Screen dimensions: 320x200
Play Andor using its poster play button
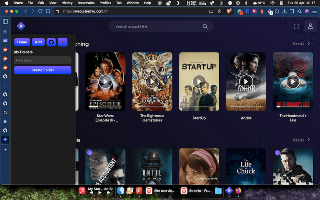coord(246,82)
